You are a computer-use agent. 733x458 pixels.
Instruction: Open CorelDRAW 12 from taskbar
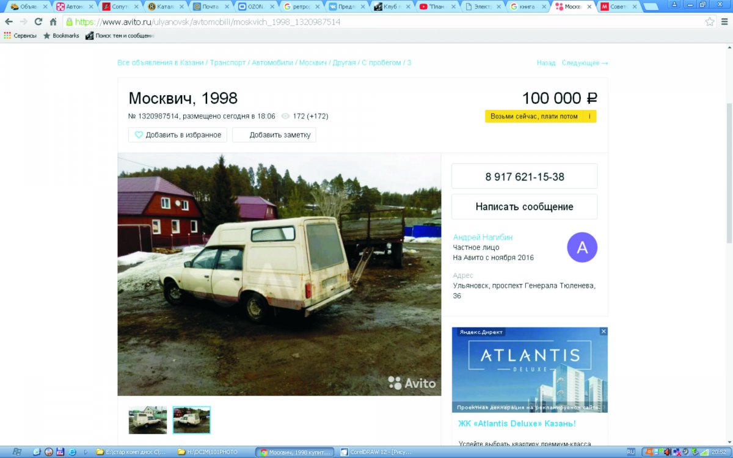(379, 452)
